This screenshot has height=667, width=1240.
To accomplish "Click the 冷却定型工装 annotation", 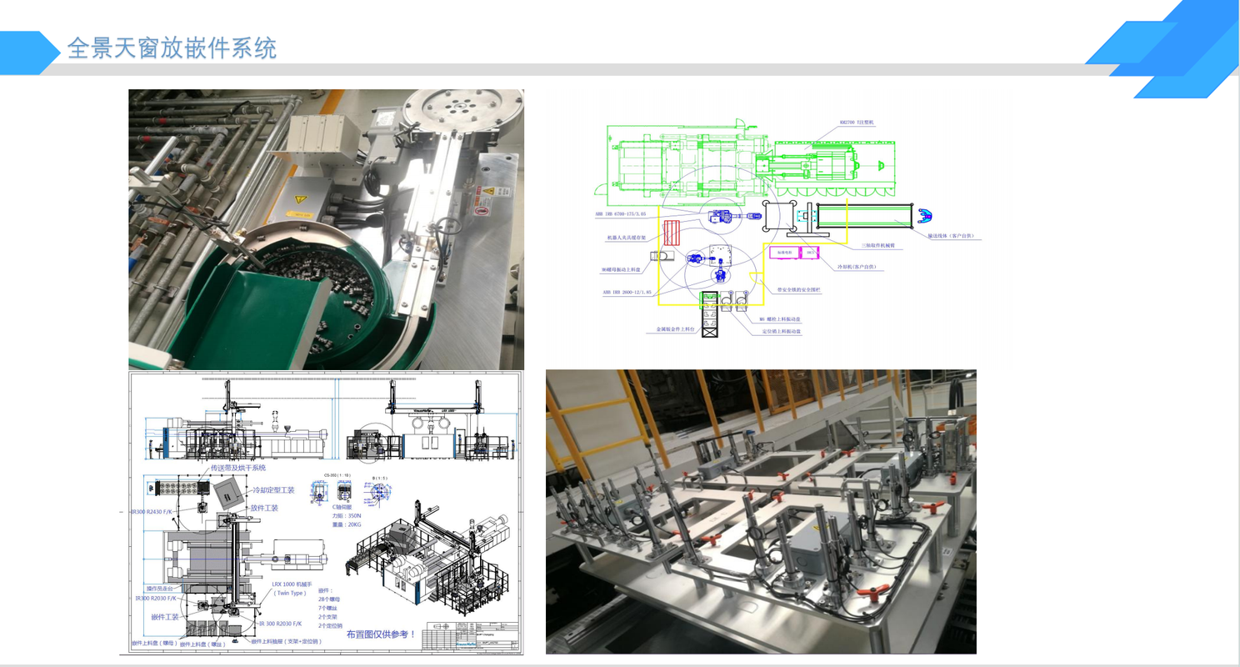I will [x=272, y=490].
